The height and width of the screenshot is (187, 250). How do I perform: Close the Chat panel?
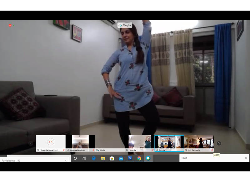tap(246, 158)
